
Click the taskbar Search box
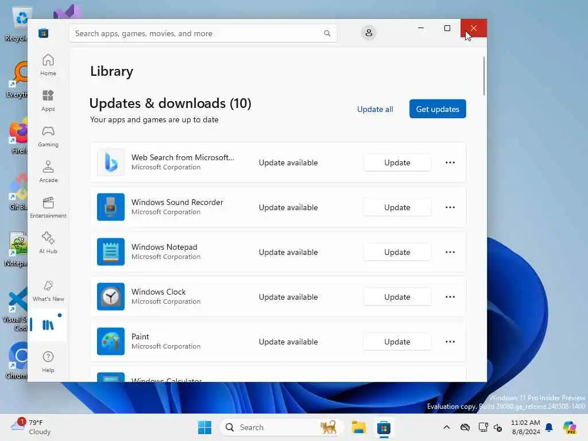(x=281, y=427)
